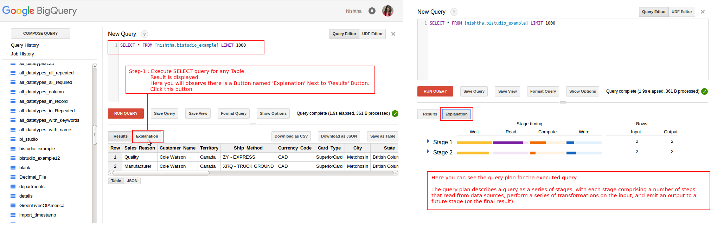Switch to Results tab in left panel

pos(120,136)
